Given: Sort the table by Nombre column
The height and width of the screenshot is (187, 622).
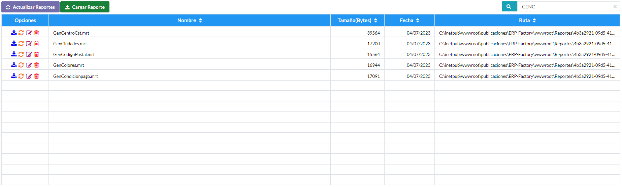Looking at the screenshot, I should click(x=190, y=20).
